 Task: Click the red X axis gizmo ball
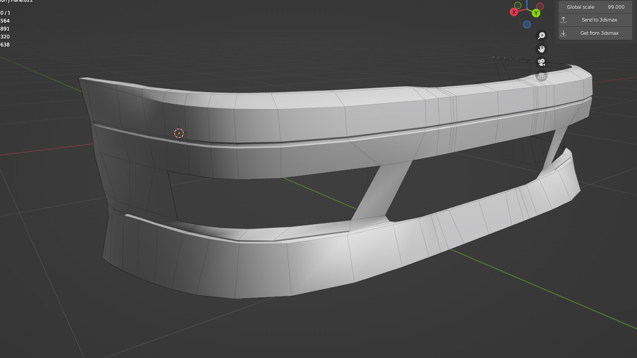click(x=514, y=12)
